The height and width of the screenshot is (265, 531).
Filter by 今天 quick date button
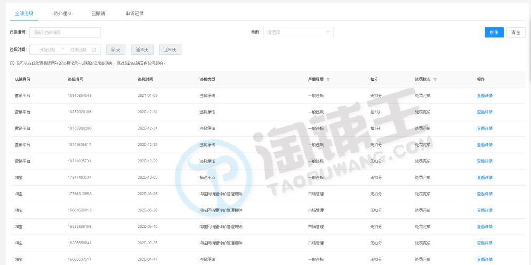pyautogui.click(x=115, y=49)
